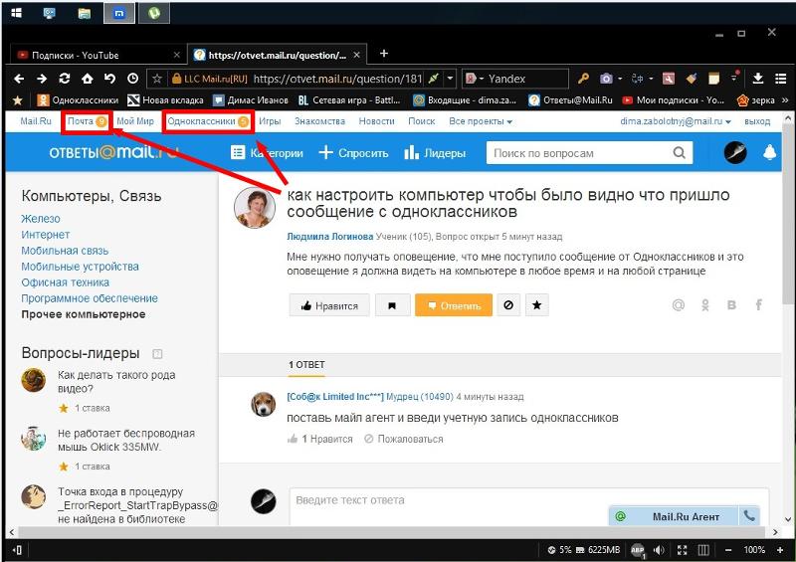Screen dimensions: 796x562
Task: Share question to Odnoklassniki icon
Action: point(705,305)
